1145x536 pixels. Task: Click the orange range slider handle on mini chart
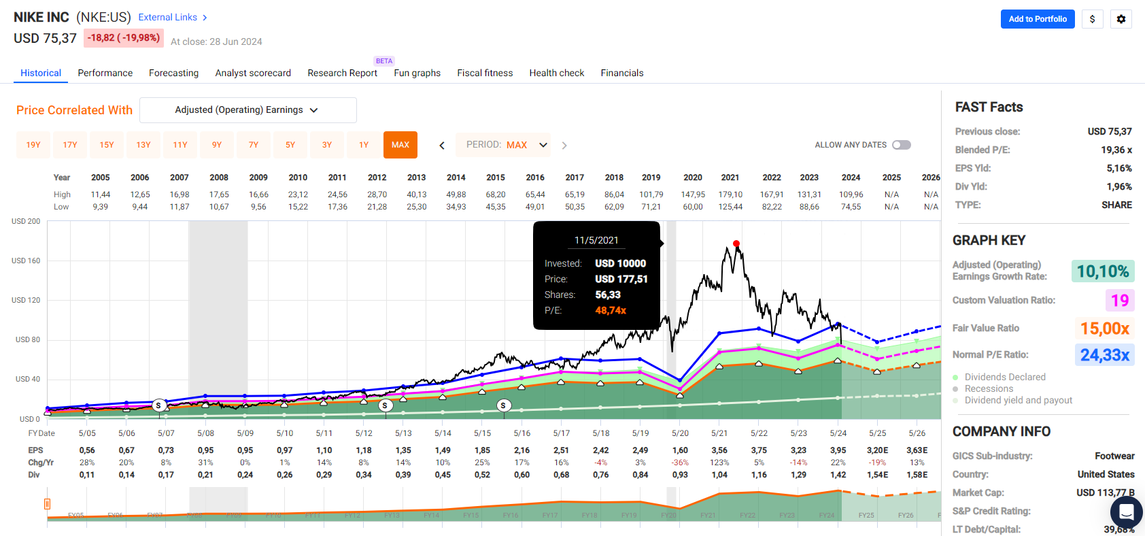coord(47,504)
